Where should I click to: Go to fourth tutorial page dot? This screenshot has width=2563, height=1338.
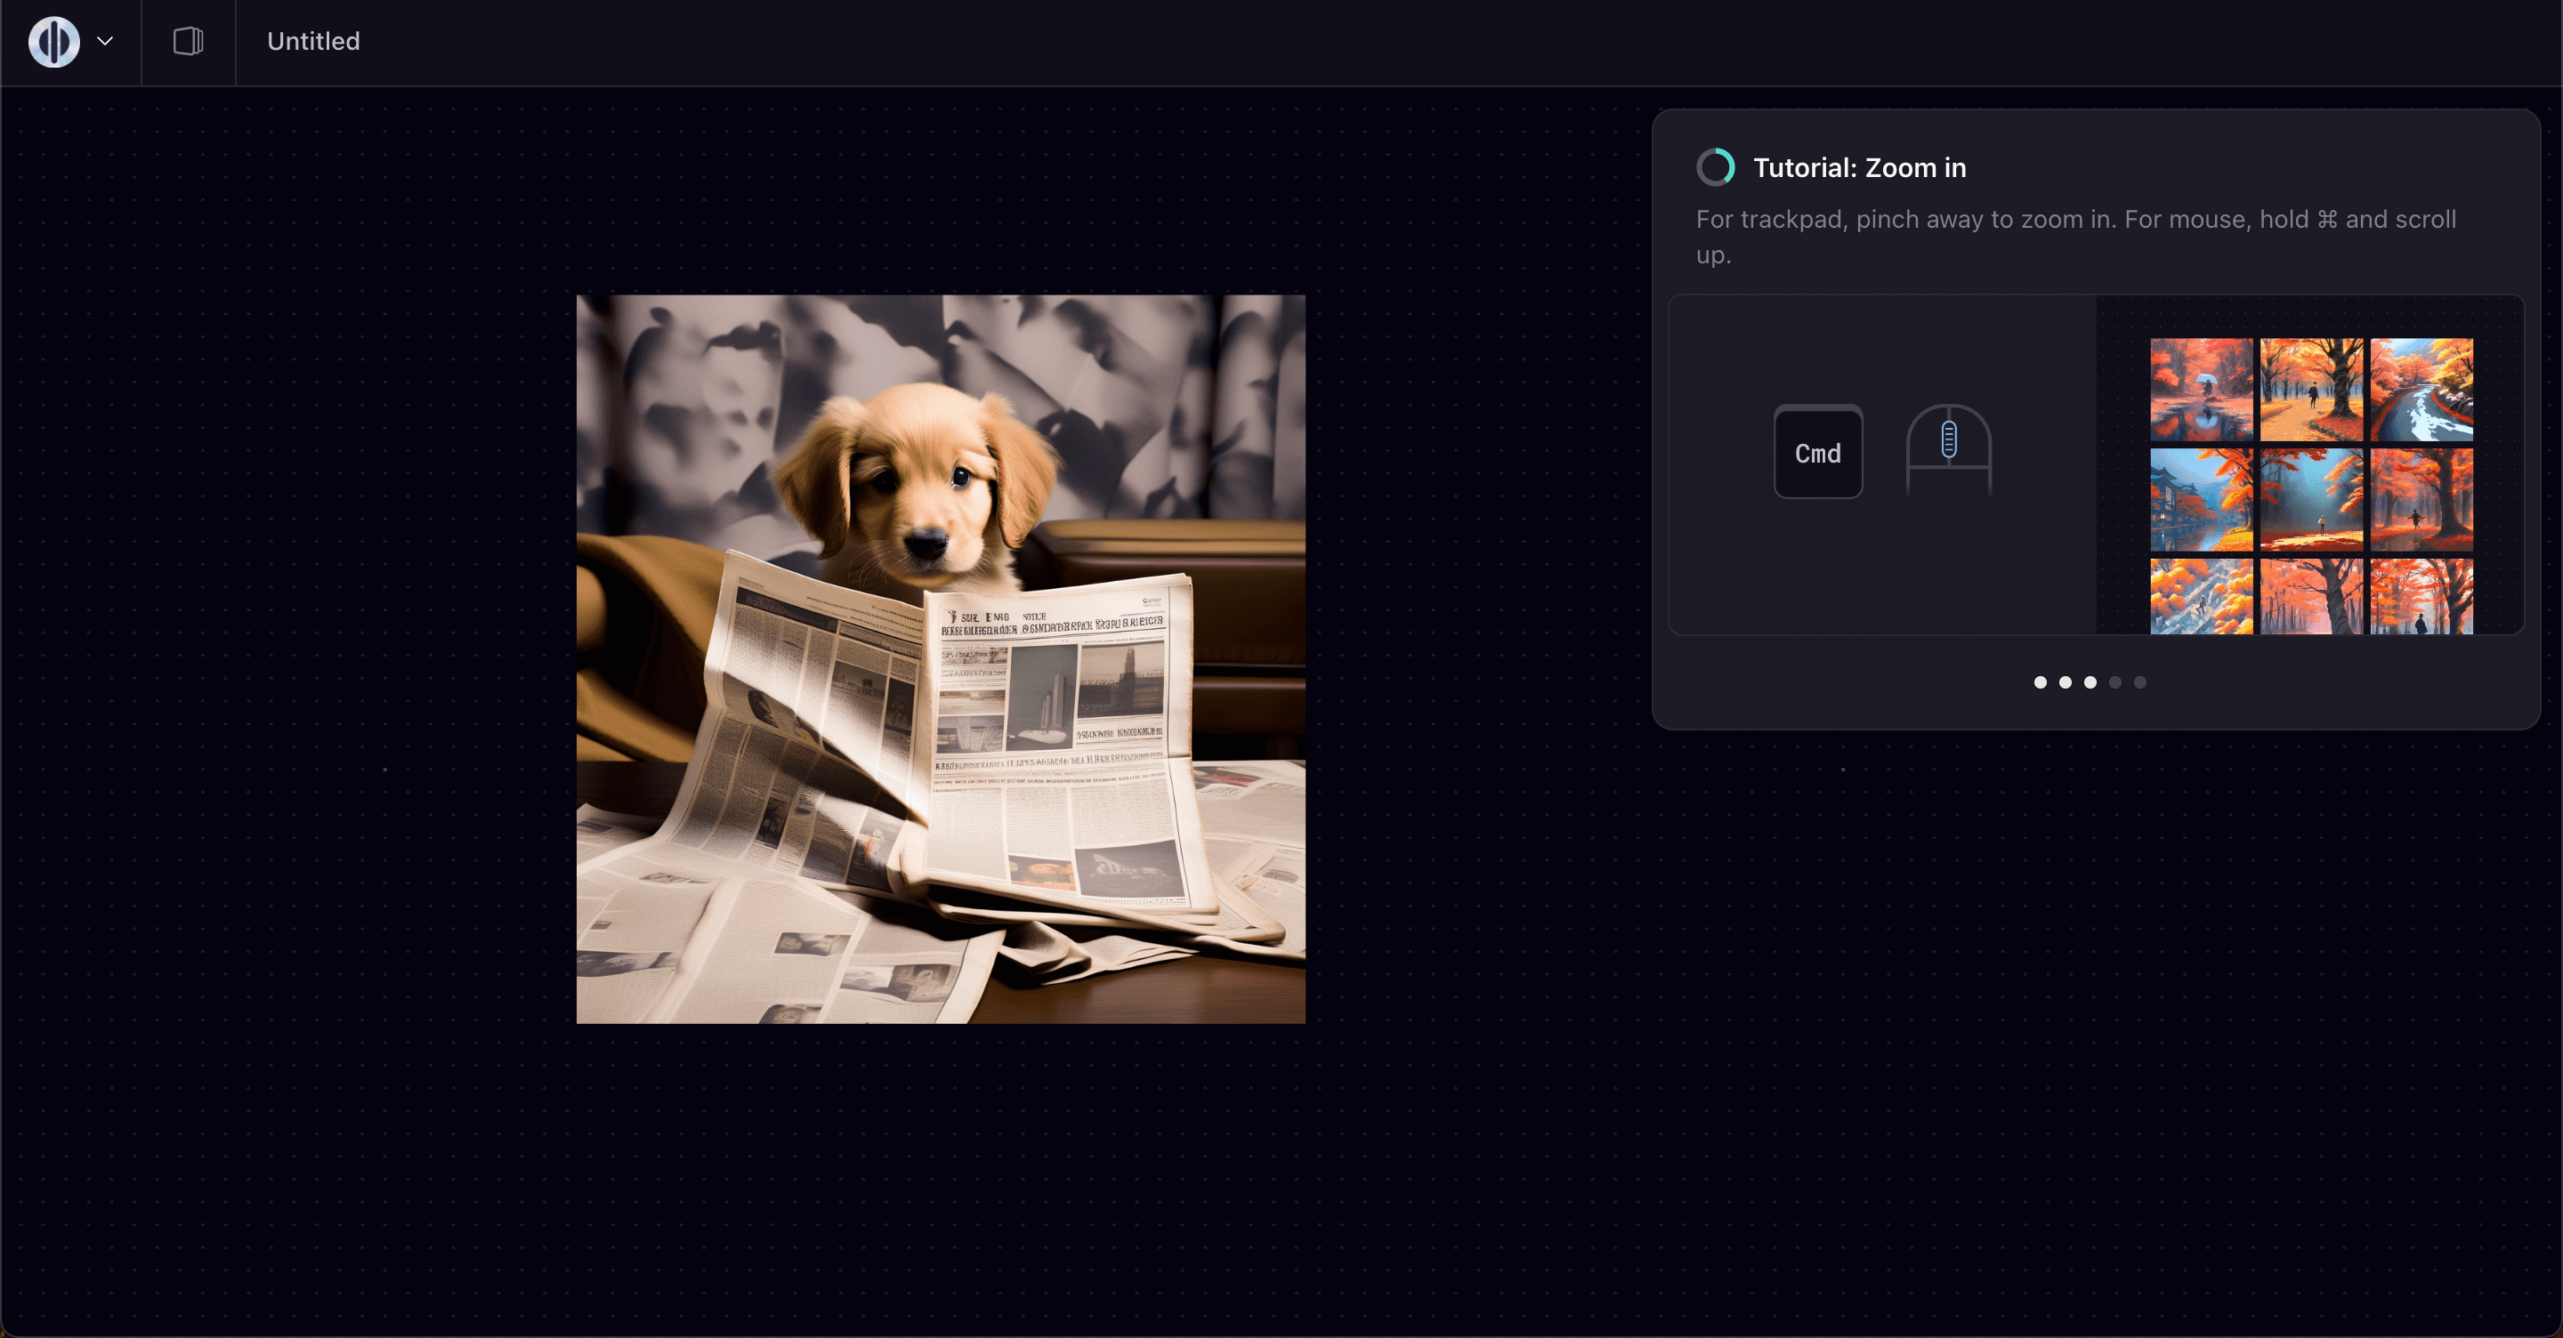point(2115,682)
